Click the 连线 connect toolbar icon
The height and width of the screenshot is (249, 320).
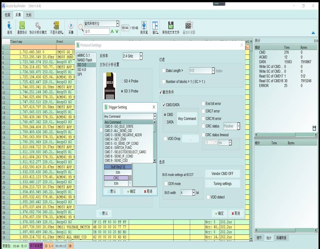pyautogui.click(x=10, y=26)
